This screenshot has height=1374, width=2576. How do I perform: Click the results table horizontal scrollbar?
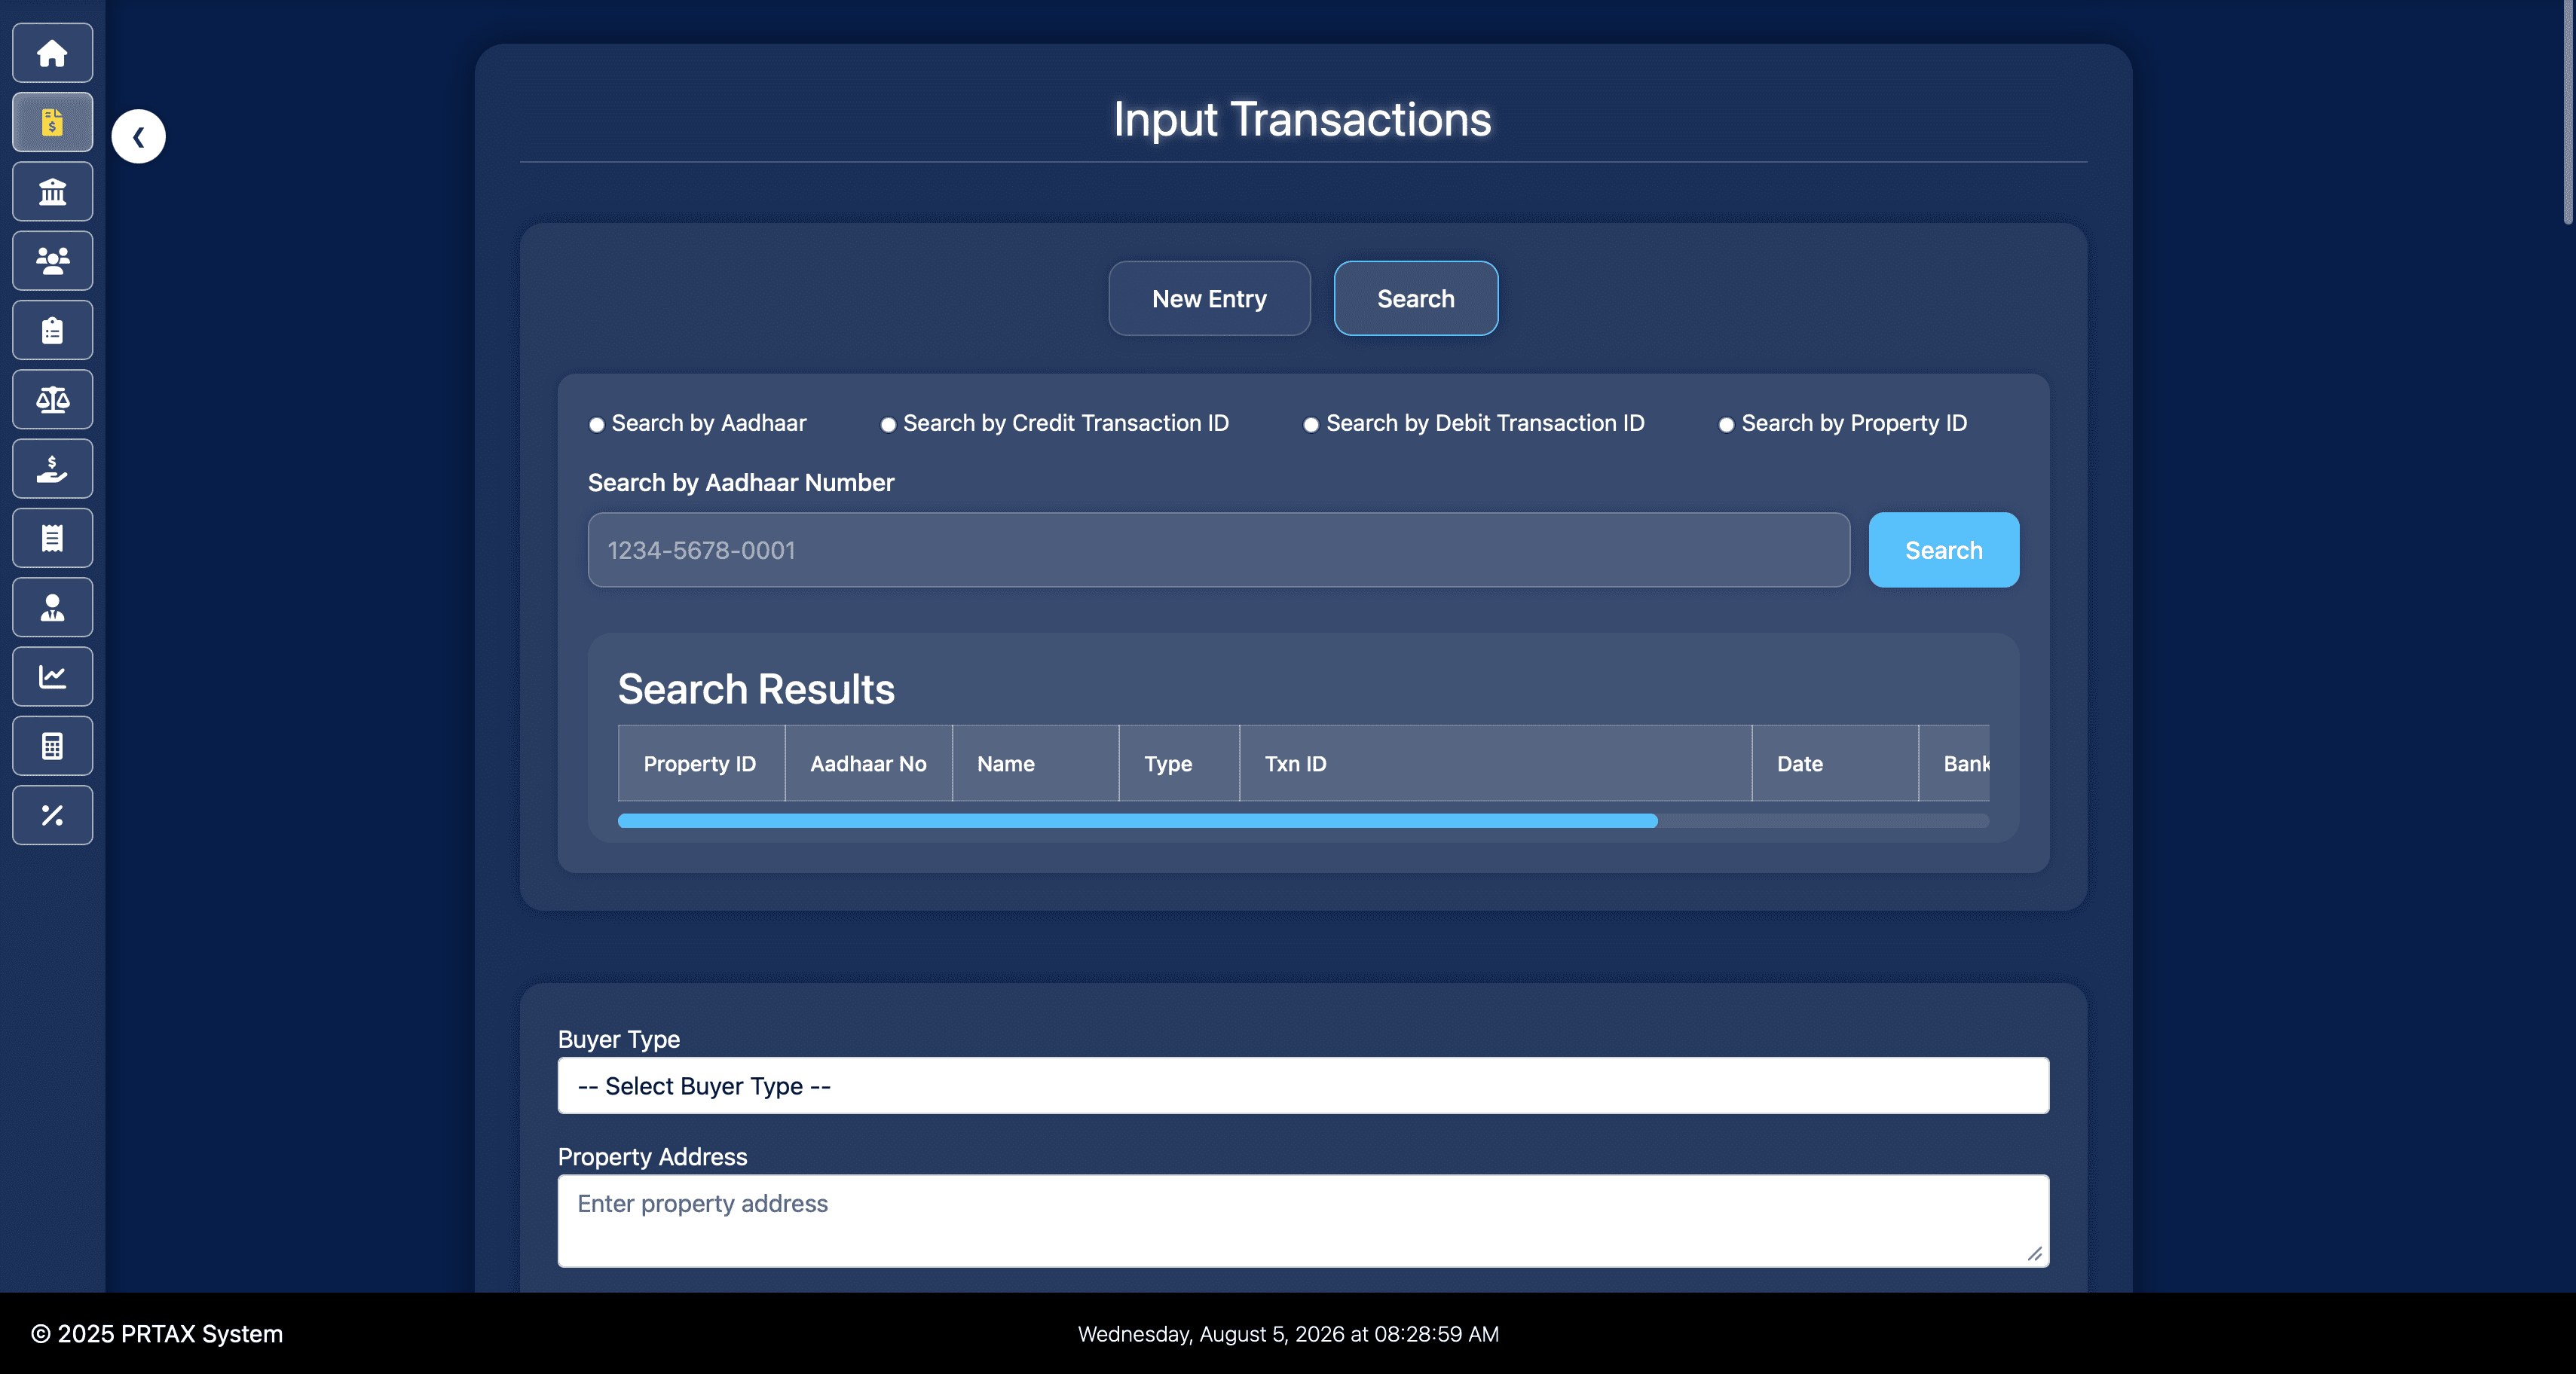pos(1137,821)
